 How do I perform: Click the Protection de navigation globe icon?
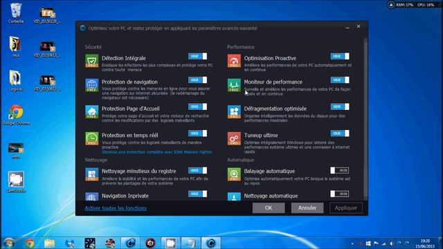click(x=92, y=85)
